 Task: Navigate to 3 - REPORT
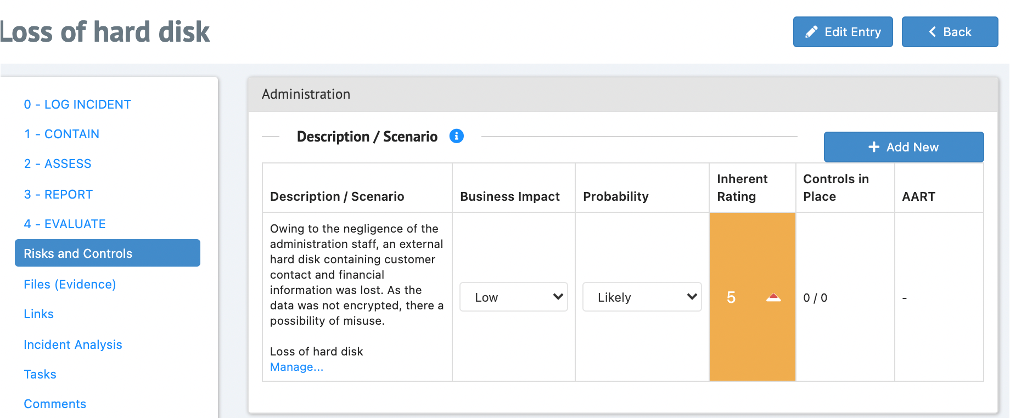[x=58, y=194]
